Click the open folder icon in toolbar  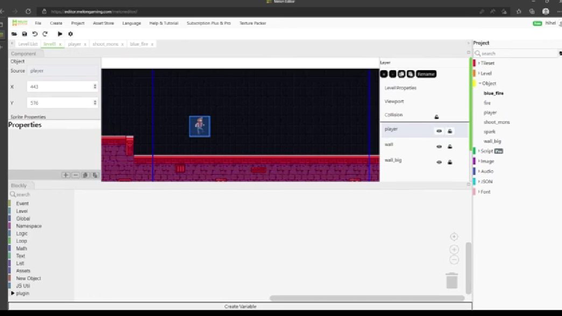[x=14, y=34]
